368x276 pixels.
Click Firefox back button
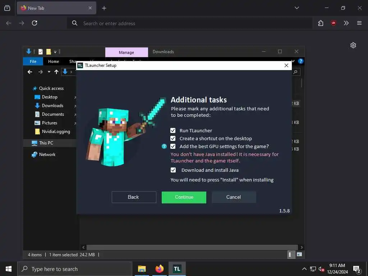pos(9,23)
